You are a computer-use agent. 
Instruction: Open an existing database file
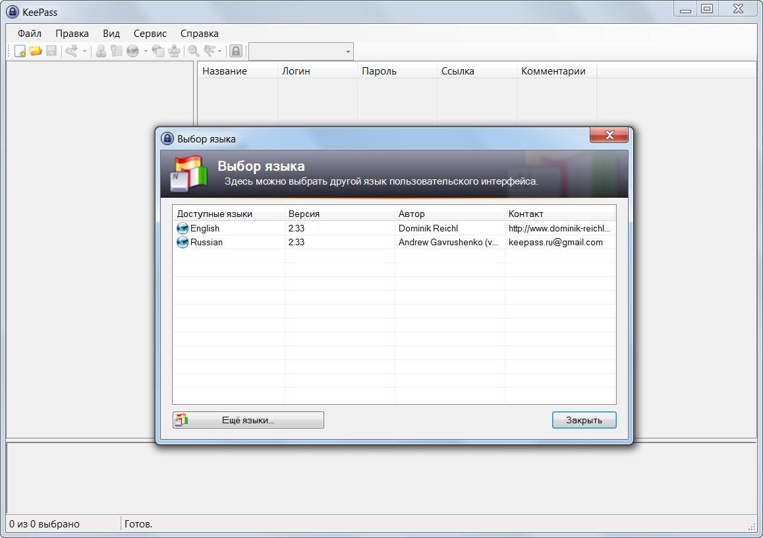(35, 51)
